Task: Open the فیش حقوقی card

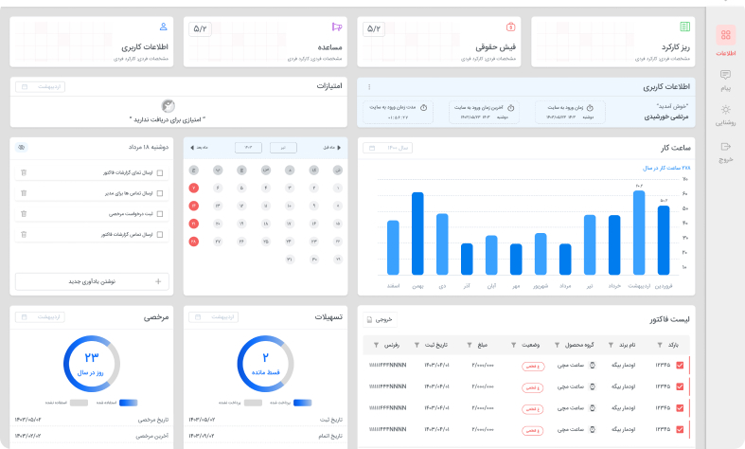Action: (442, 42)
